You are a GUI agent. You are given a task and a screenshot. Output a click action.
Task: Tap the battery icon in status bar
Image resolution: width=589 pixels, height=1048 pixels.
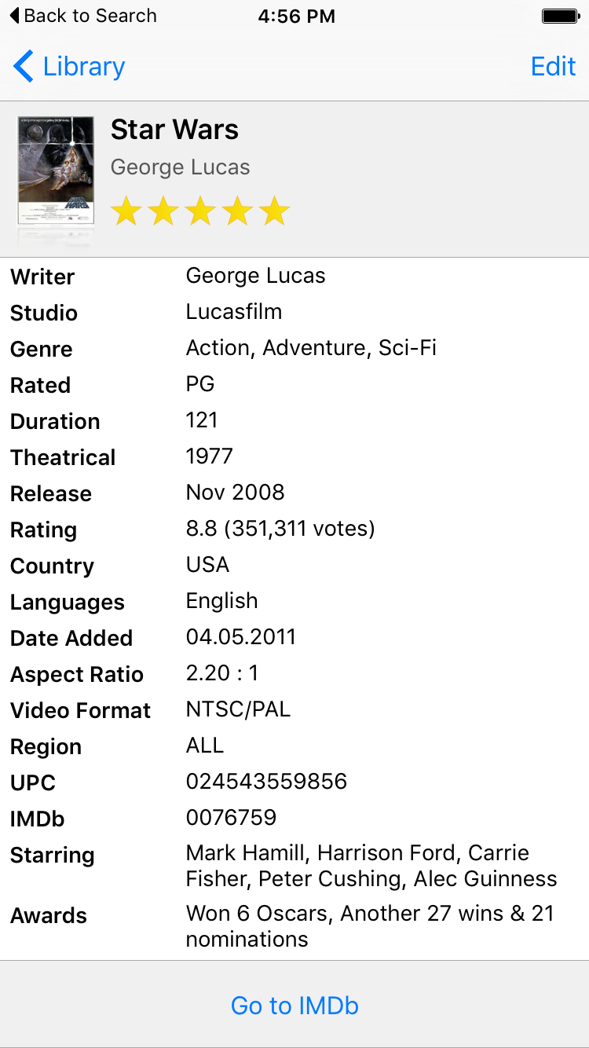click(561, 16)
